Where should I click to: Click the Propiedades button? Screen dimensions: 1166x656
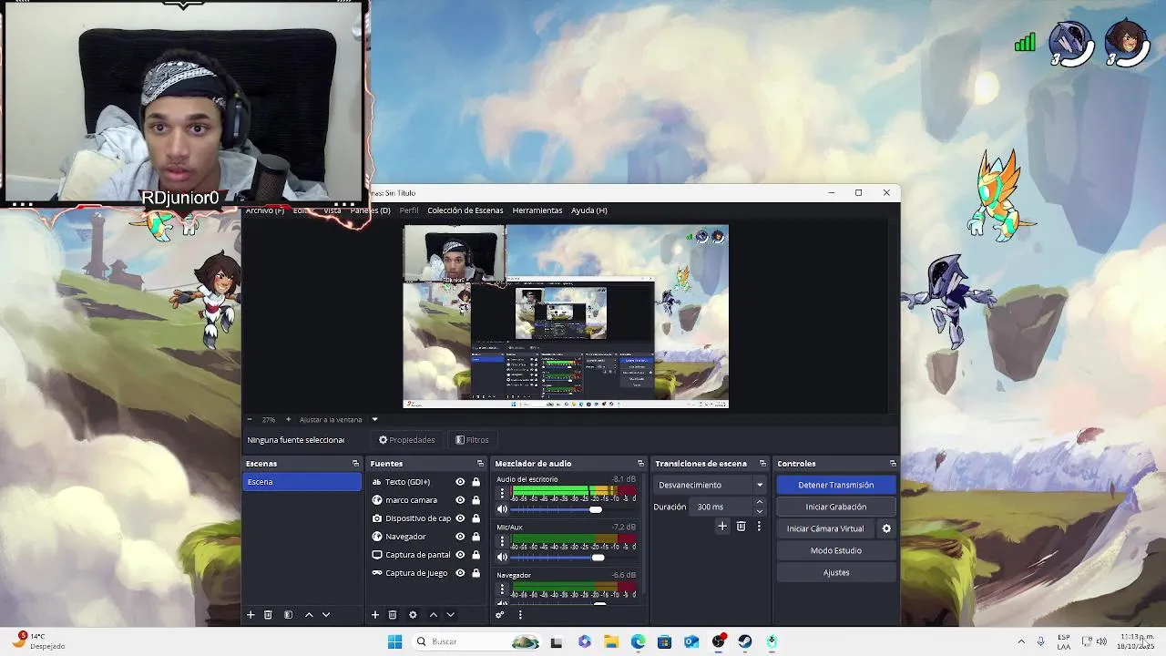407,440
